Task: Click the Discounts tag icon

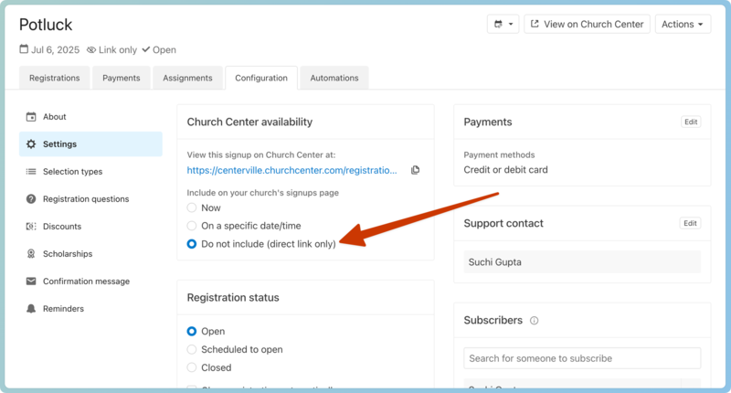Action: point(31,227)
